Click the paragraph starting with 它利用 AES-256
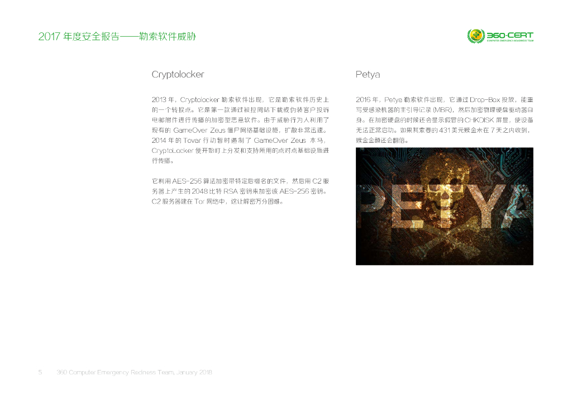The width and height of the screenshot is (572, 404). pos(240,191)
